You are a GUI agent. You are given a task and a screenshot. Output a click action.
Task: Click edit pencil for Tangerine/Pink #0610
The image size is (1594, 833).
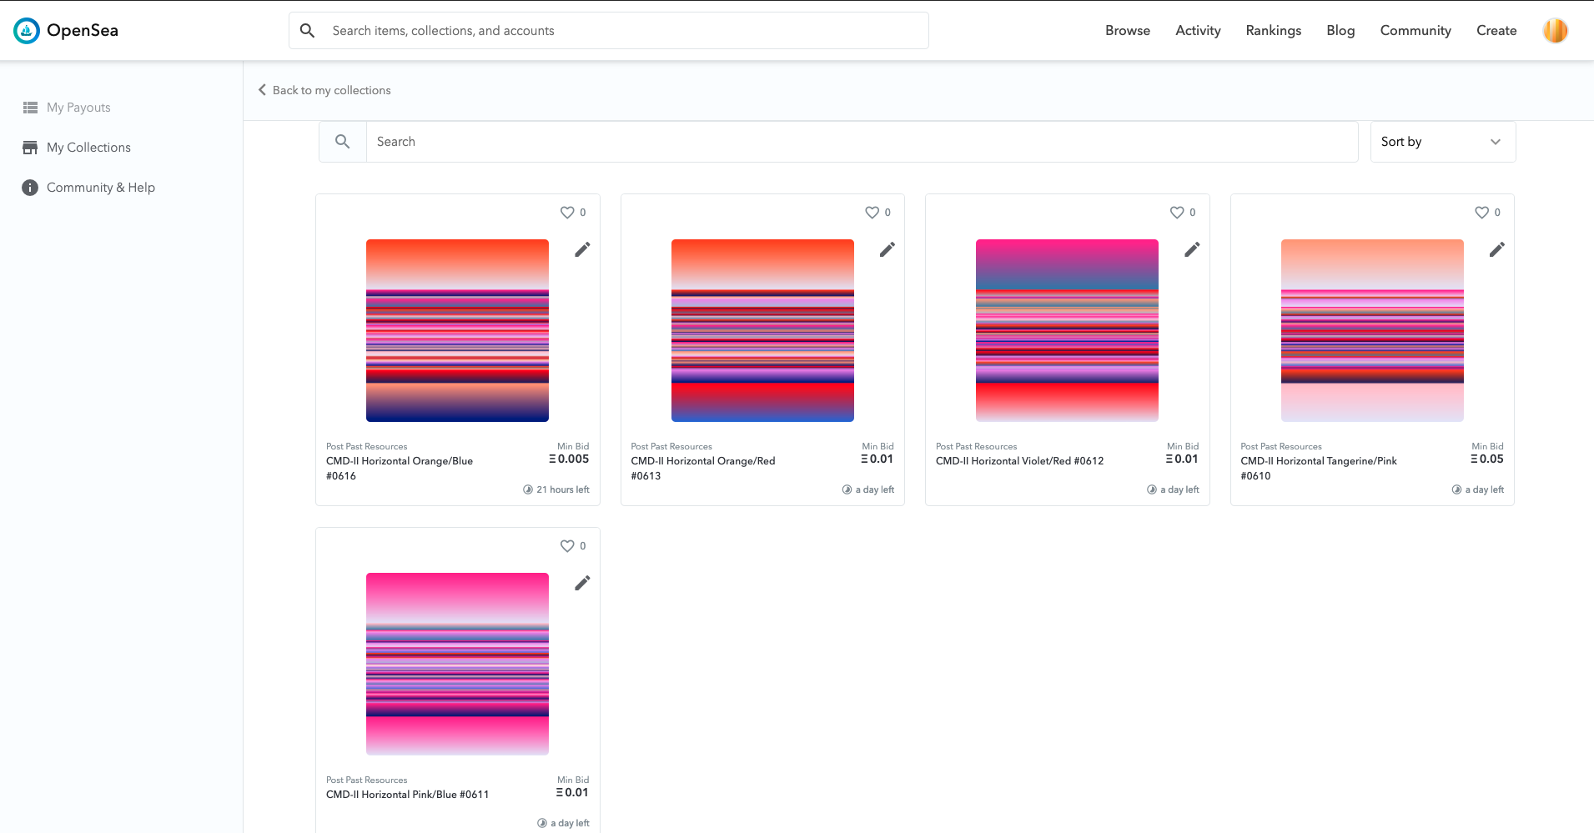1497,249
